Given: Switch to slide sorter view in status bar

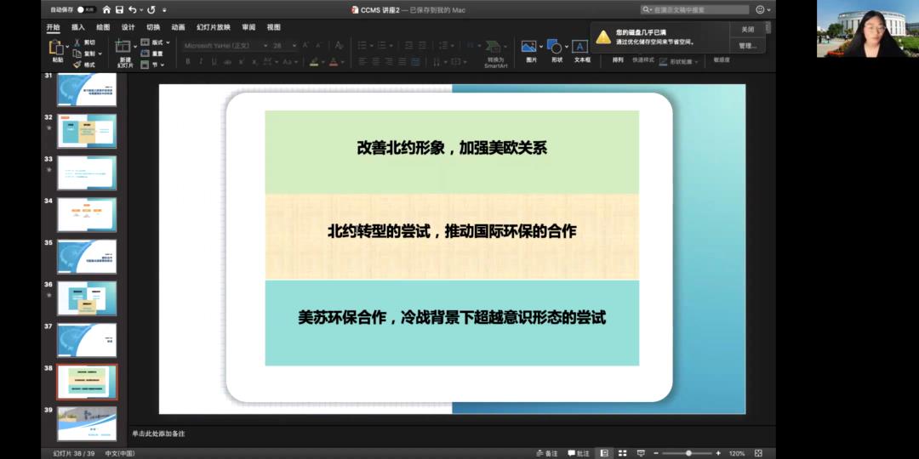Looking at the screenshot, I should (x=622, y=453).
